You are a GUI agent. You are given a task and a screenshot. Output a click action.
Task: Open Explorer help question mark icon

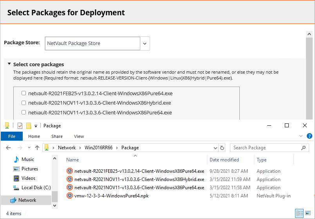point(310,136)
